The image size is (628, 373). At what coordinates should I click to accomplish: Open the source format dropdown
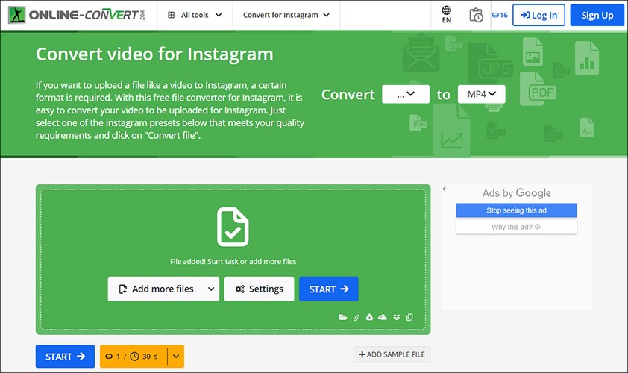(406, 94)
